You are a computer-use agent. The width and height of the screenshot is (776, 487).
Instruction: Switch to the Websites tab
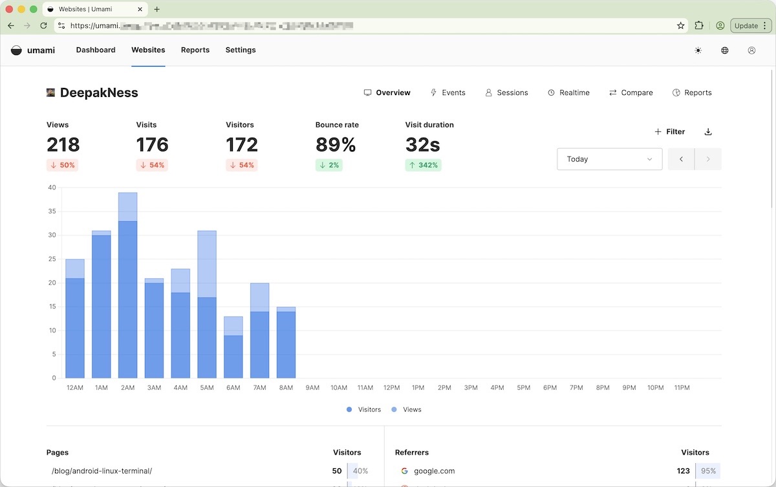point(148,50)
